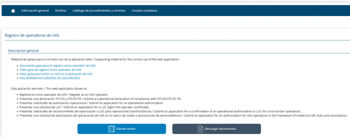Open Video guía de registro como operador link
Image resolution: width=350 pixels, height=137 pixels.
tap(51, 70)
